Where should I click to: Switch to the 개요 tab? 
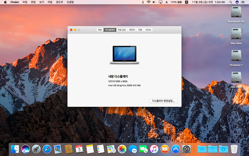(x=100, y=30)
